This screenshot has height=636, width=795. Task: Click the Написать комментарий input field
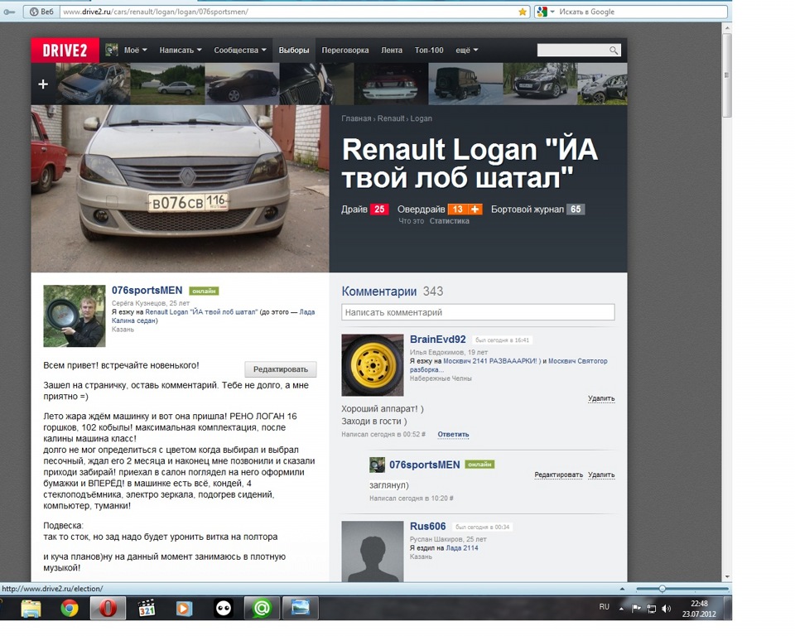(x=478, y=312)
